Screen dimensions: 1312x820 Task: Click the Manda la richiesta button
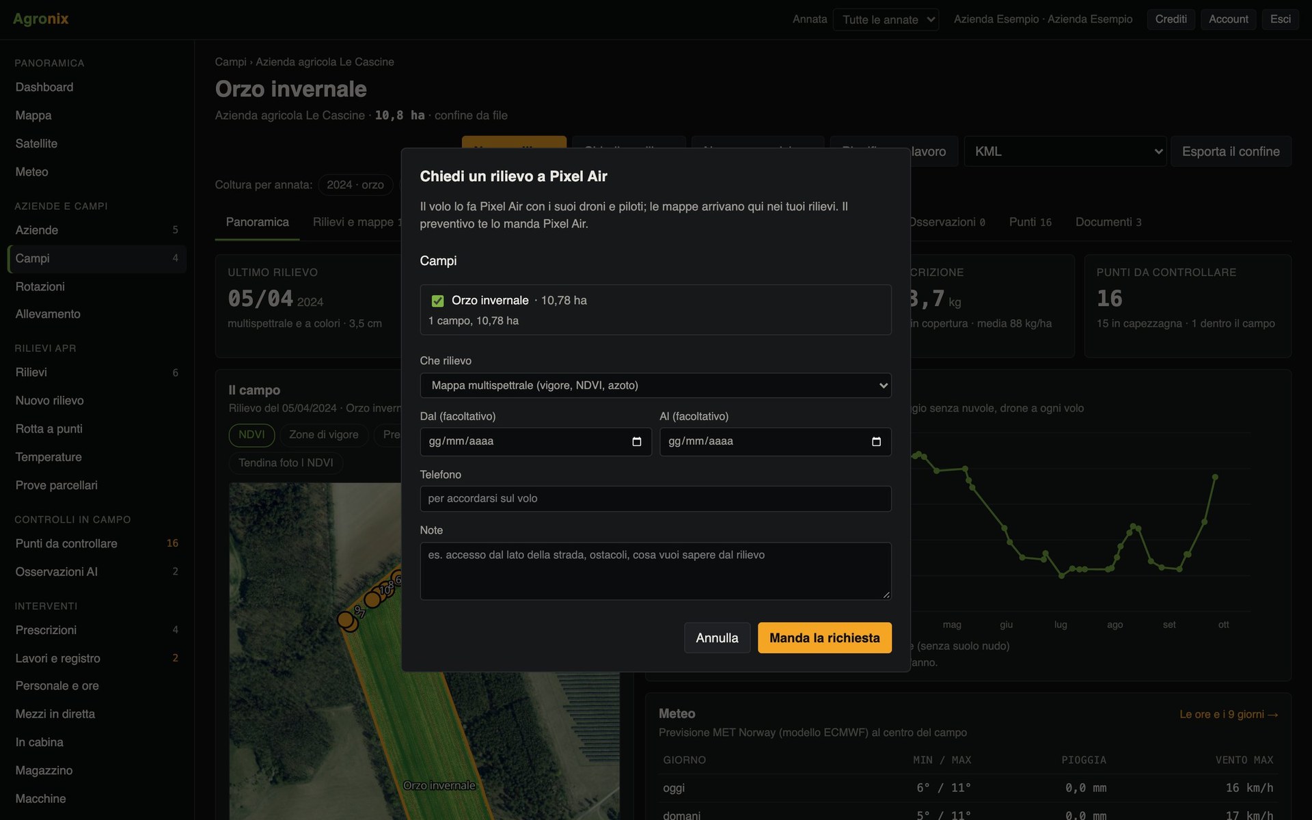[824, 638]
